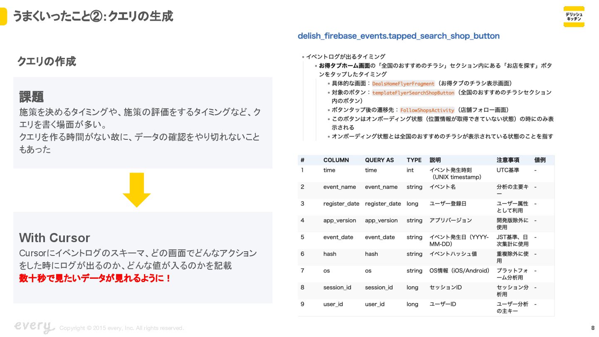
Task: Click the templateFlyerSearchShopButton code tag
Action: (413, 93)
